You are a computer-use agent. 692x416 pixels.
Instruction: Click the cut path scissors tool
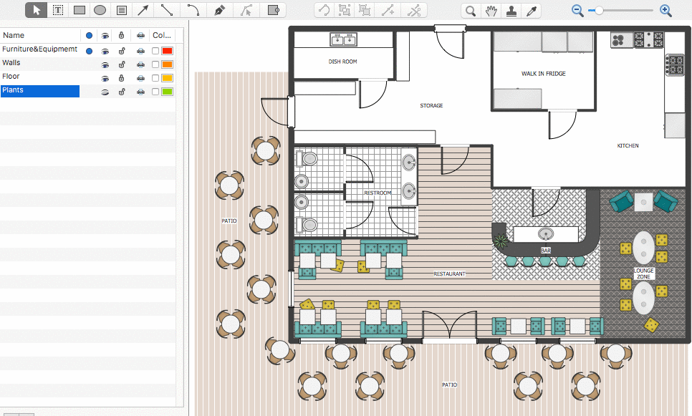(414, 10)
